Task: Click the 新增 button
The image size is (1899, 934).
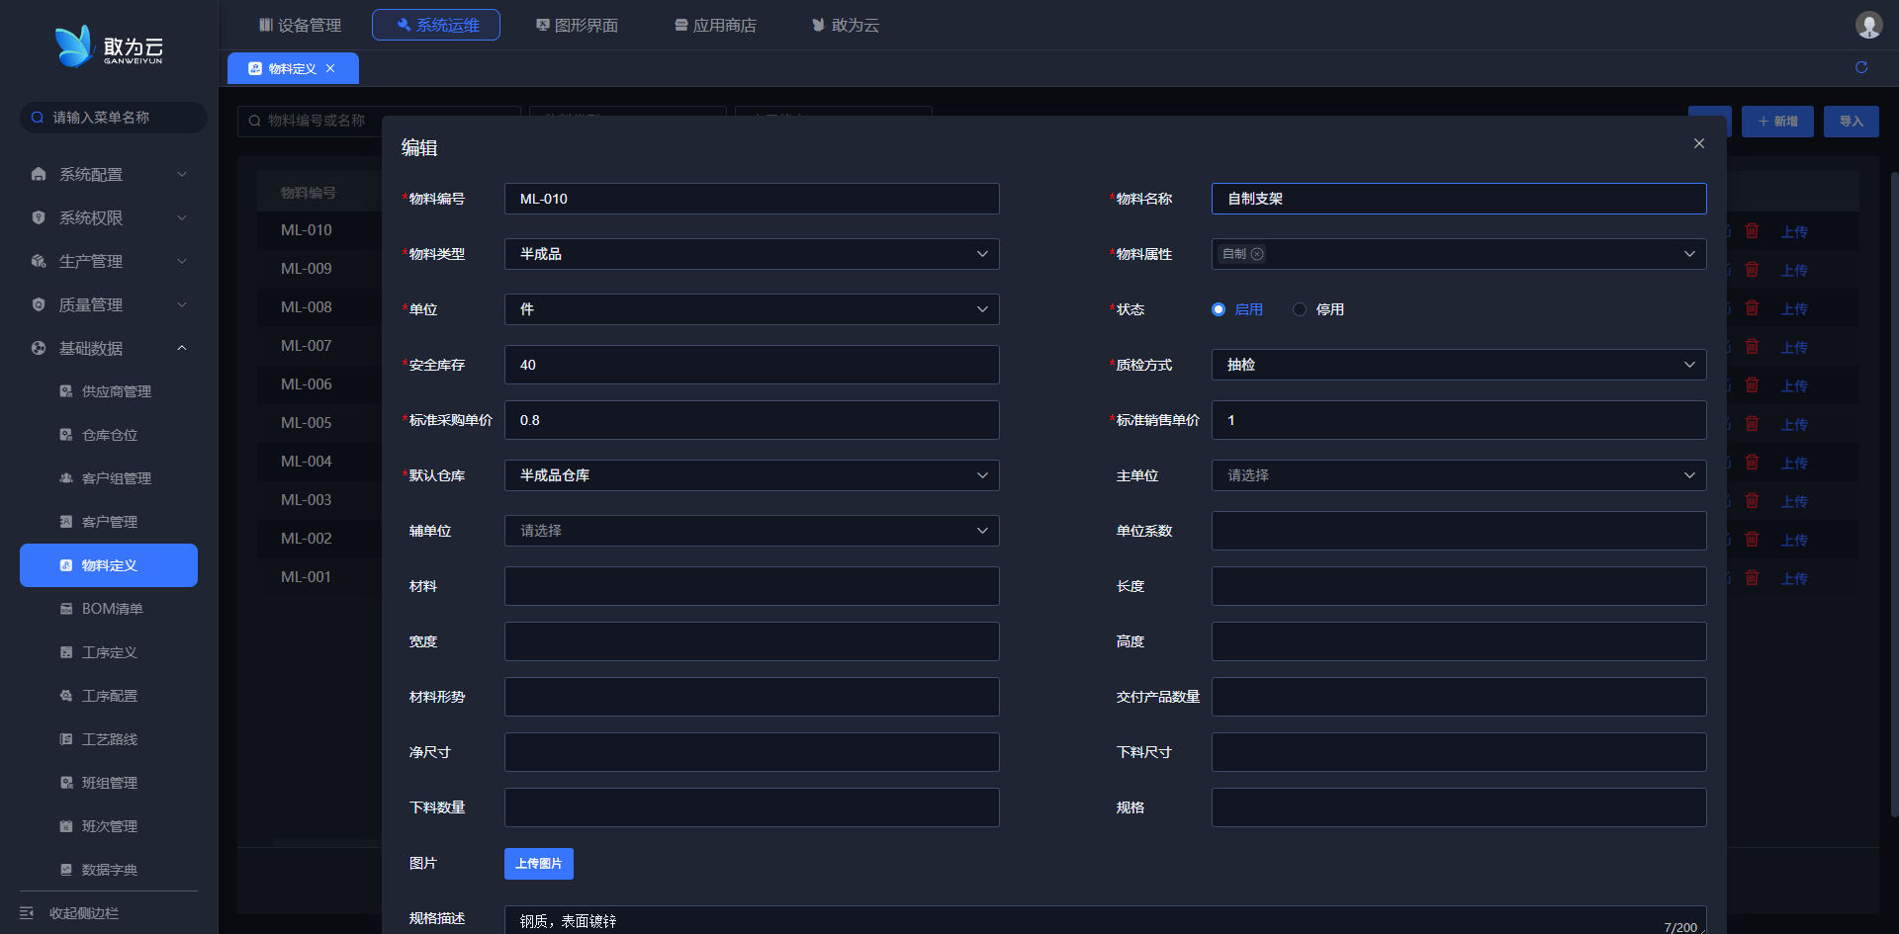Action: click(1777, 122)
